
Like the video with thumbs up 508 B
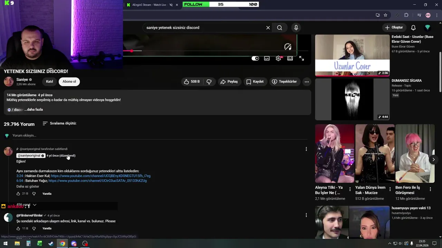click(192, 82)
